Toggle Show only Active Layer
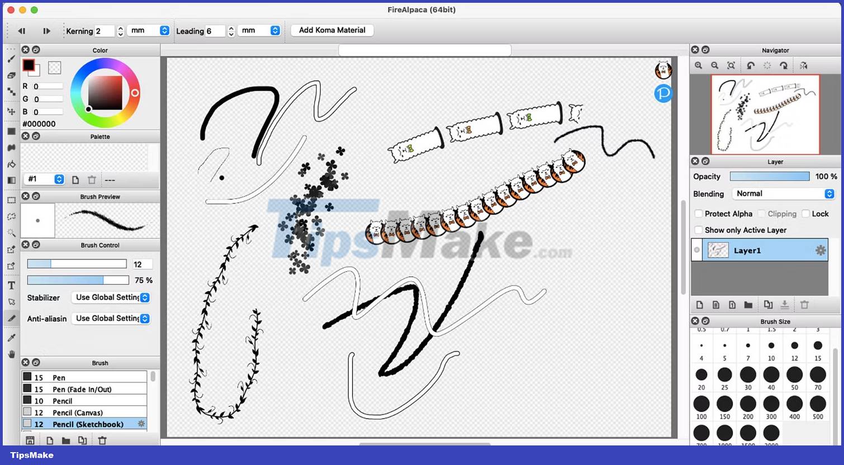Screen dimensions: 844x465 click(699, 230)
